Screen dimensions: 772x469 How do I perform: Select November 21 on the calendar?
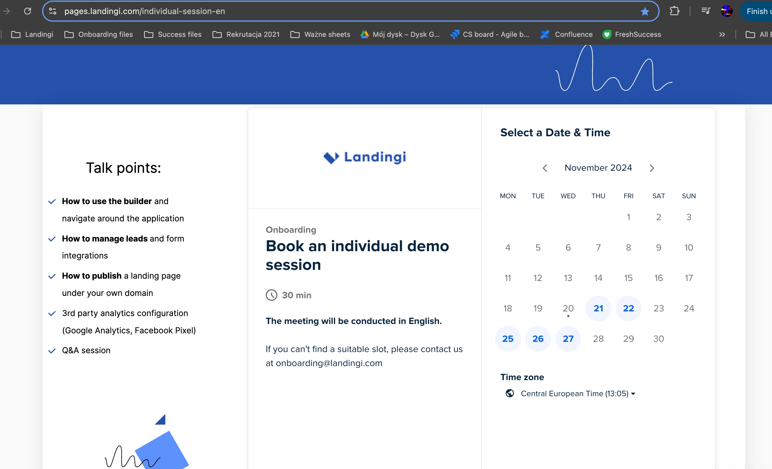pos(598,308)
